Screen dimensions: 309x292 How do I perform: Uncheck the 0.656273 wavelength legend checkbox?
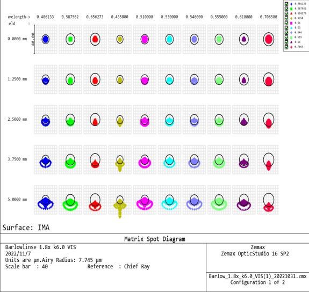click(x=286, y=13)
